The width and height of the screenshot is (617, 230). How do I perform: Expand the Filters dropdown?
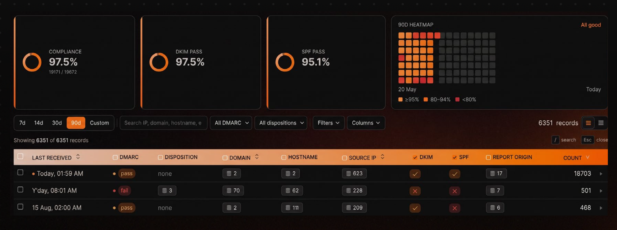(329, 123)
